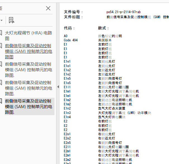Click code E2e1
169x164 pixels.
pyautogui.click(x=67, y=134)
